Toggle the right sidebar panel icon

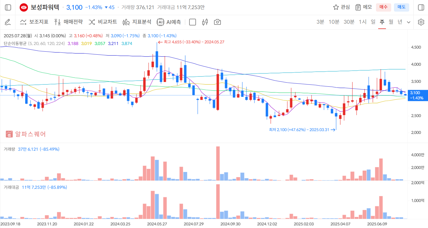click(x=421, y=7)
